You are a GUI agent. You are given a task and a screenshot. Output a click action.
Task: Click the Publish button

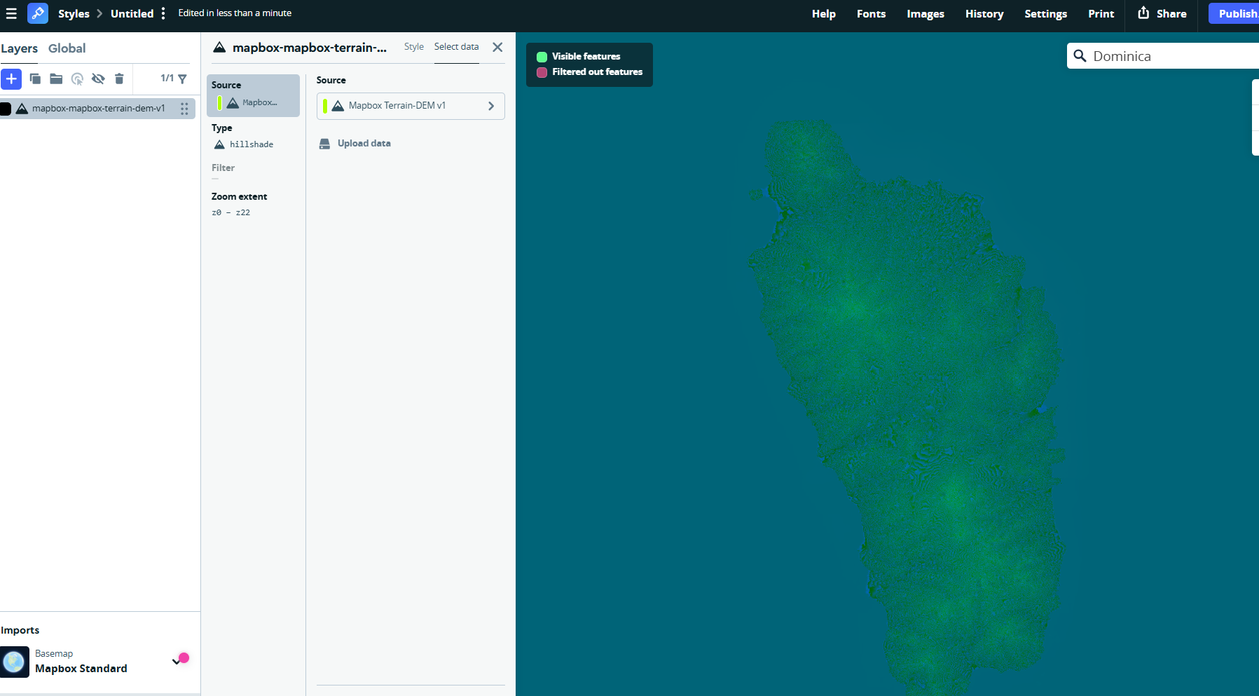[1236, 13]
